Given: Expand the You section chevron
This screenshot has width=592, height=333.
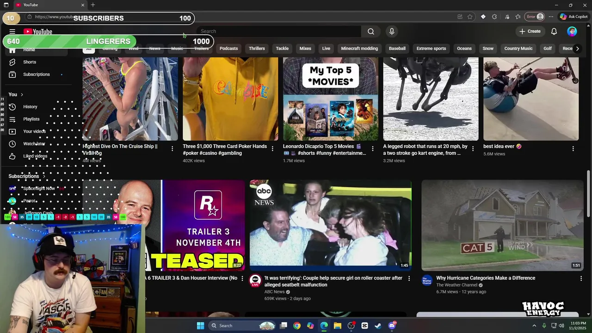Looking at the screenshot, I should 22,94.
